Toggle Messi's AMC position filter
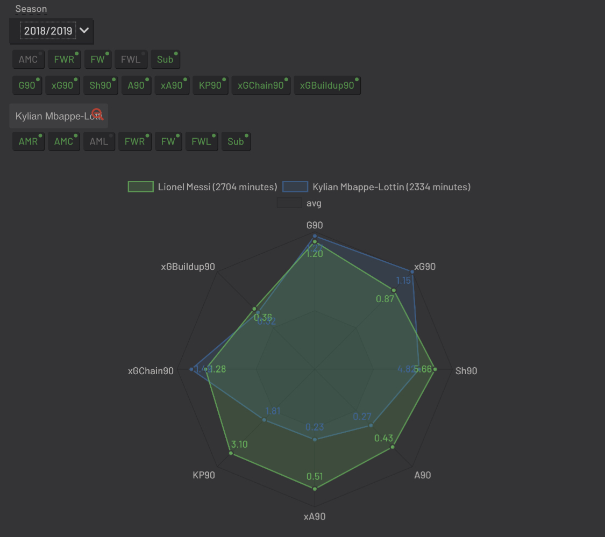 [28, 60]
